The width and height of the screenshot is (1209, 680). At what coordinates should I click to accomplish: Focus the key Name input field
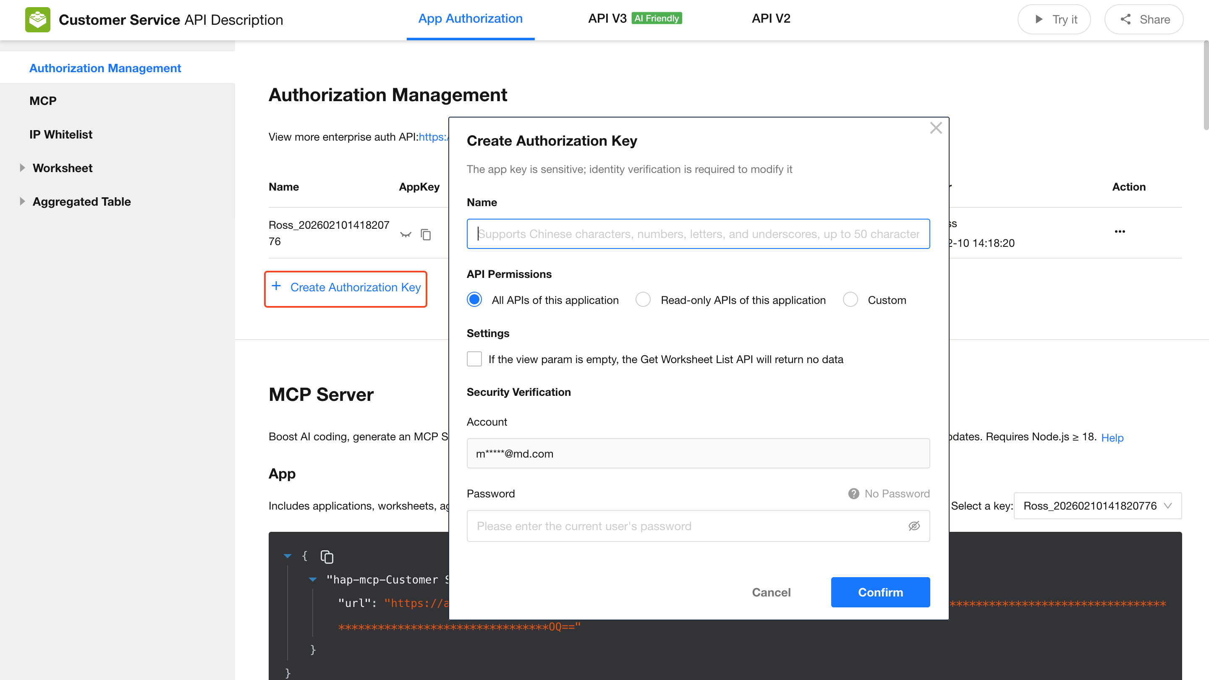pyautogui.click(x=699, y=234)
